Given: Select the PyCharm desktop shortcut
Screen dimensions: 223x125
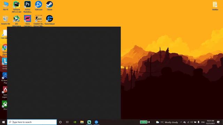Looking at the screenshot, I should [x=16, y=7].
